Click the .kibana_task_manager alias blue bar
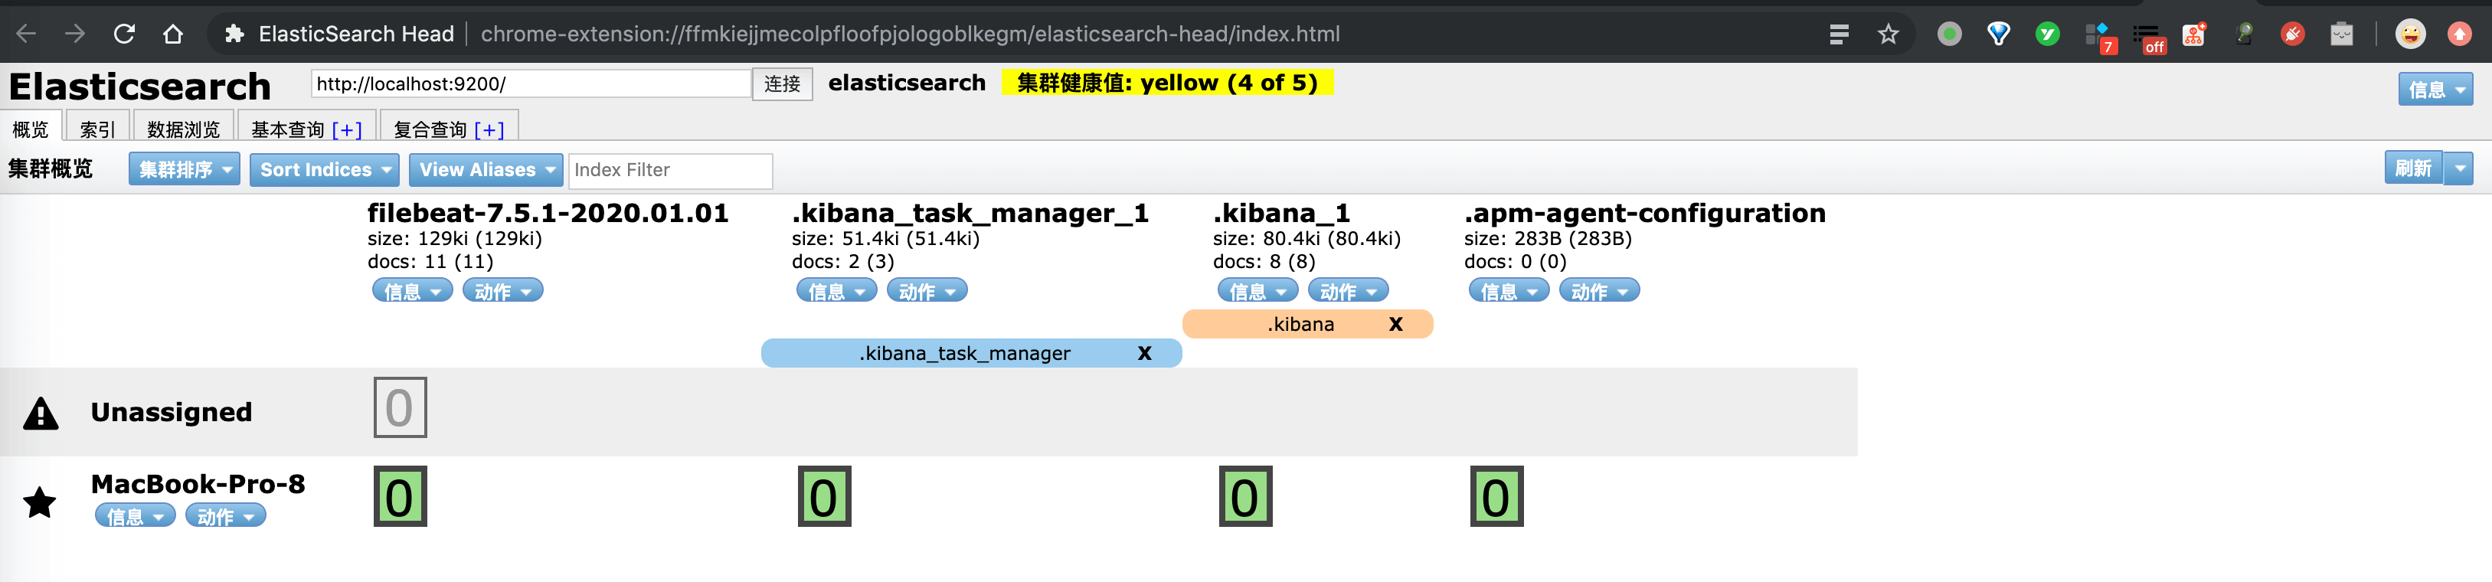The image size is (2492, 582). tap(971, 353)
